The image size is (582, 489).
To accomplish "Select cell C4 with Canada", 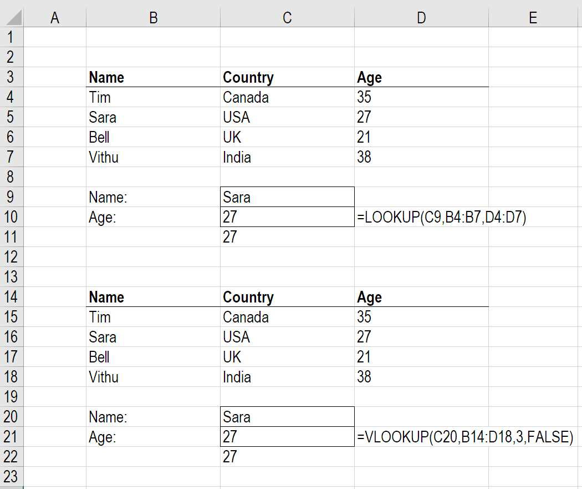I will [287, 97].
